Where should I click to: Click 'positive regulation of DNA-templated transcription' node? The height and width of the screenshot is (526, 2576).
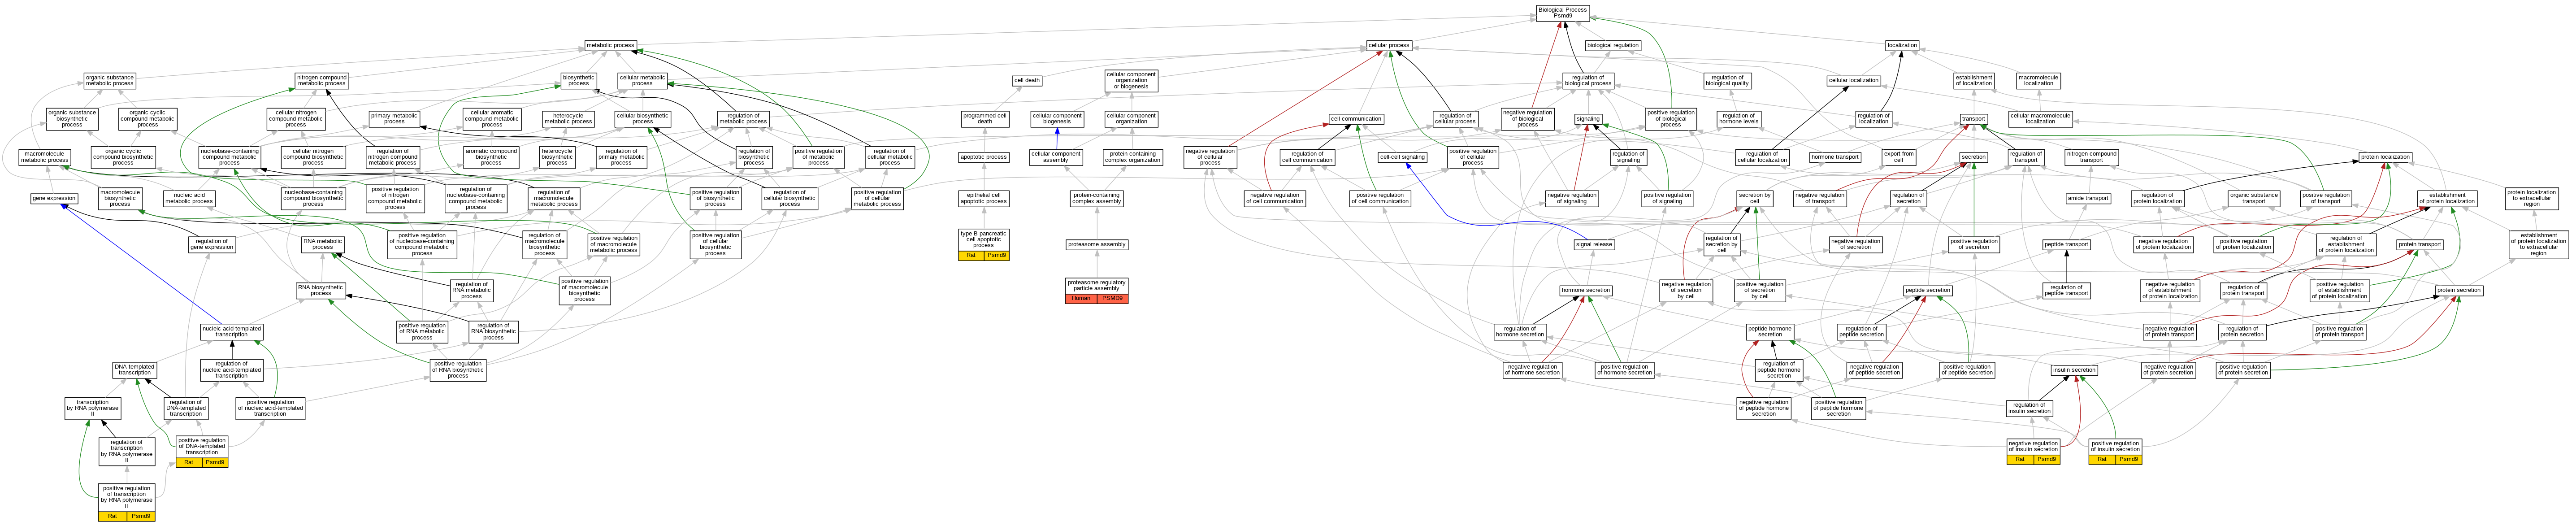tap(202, 446)
